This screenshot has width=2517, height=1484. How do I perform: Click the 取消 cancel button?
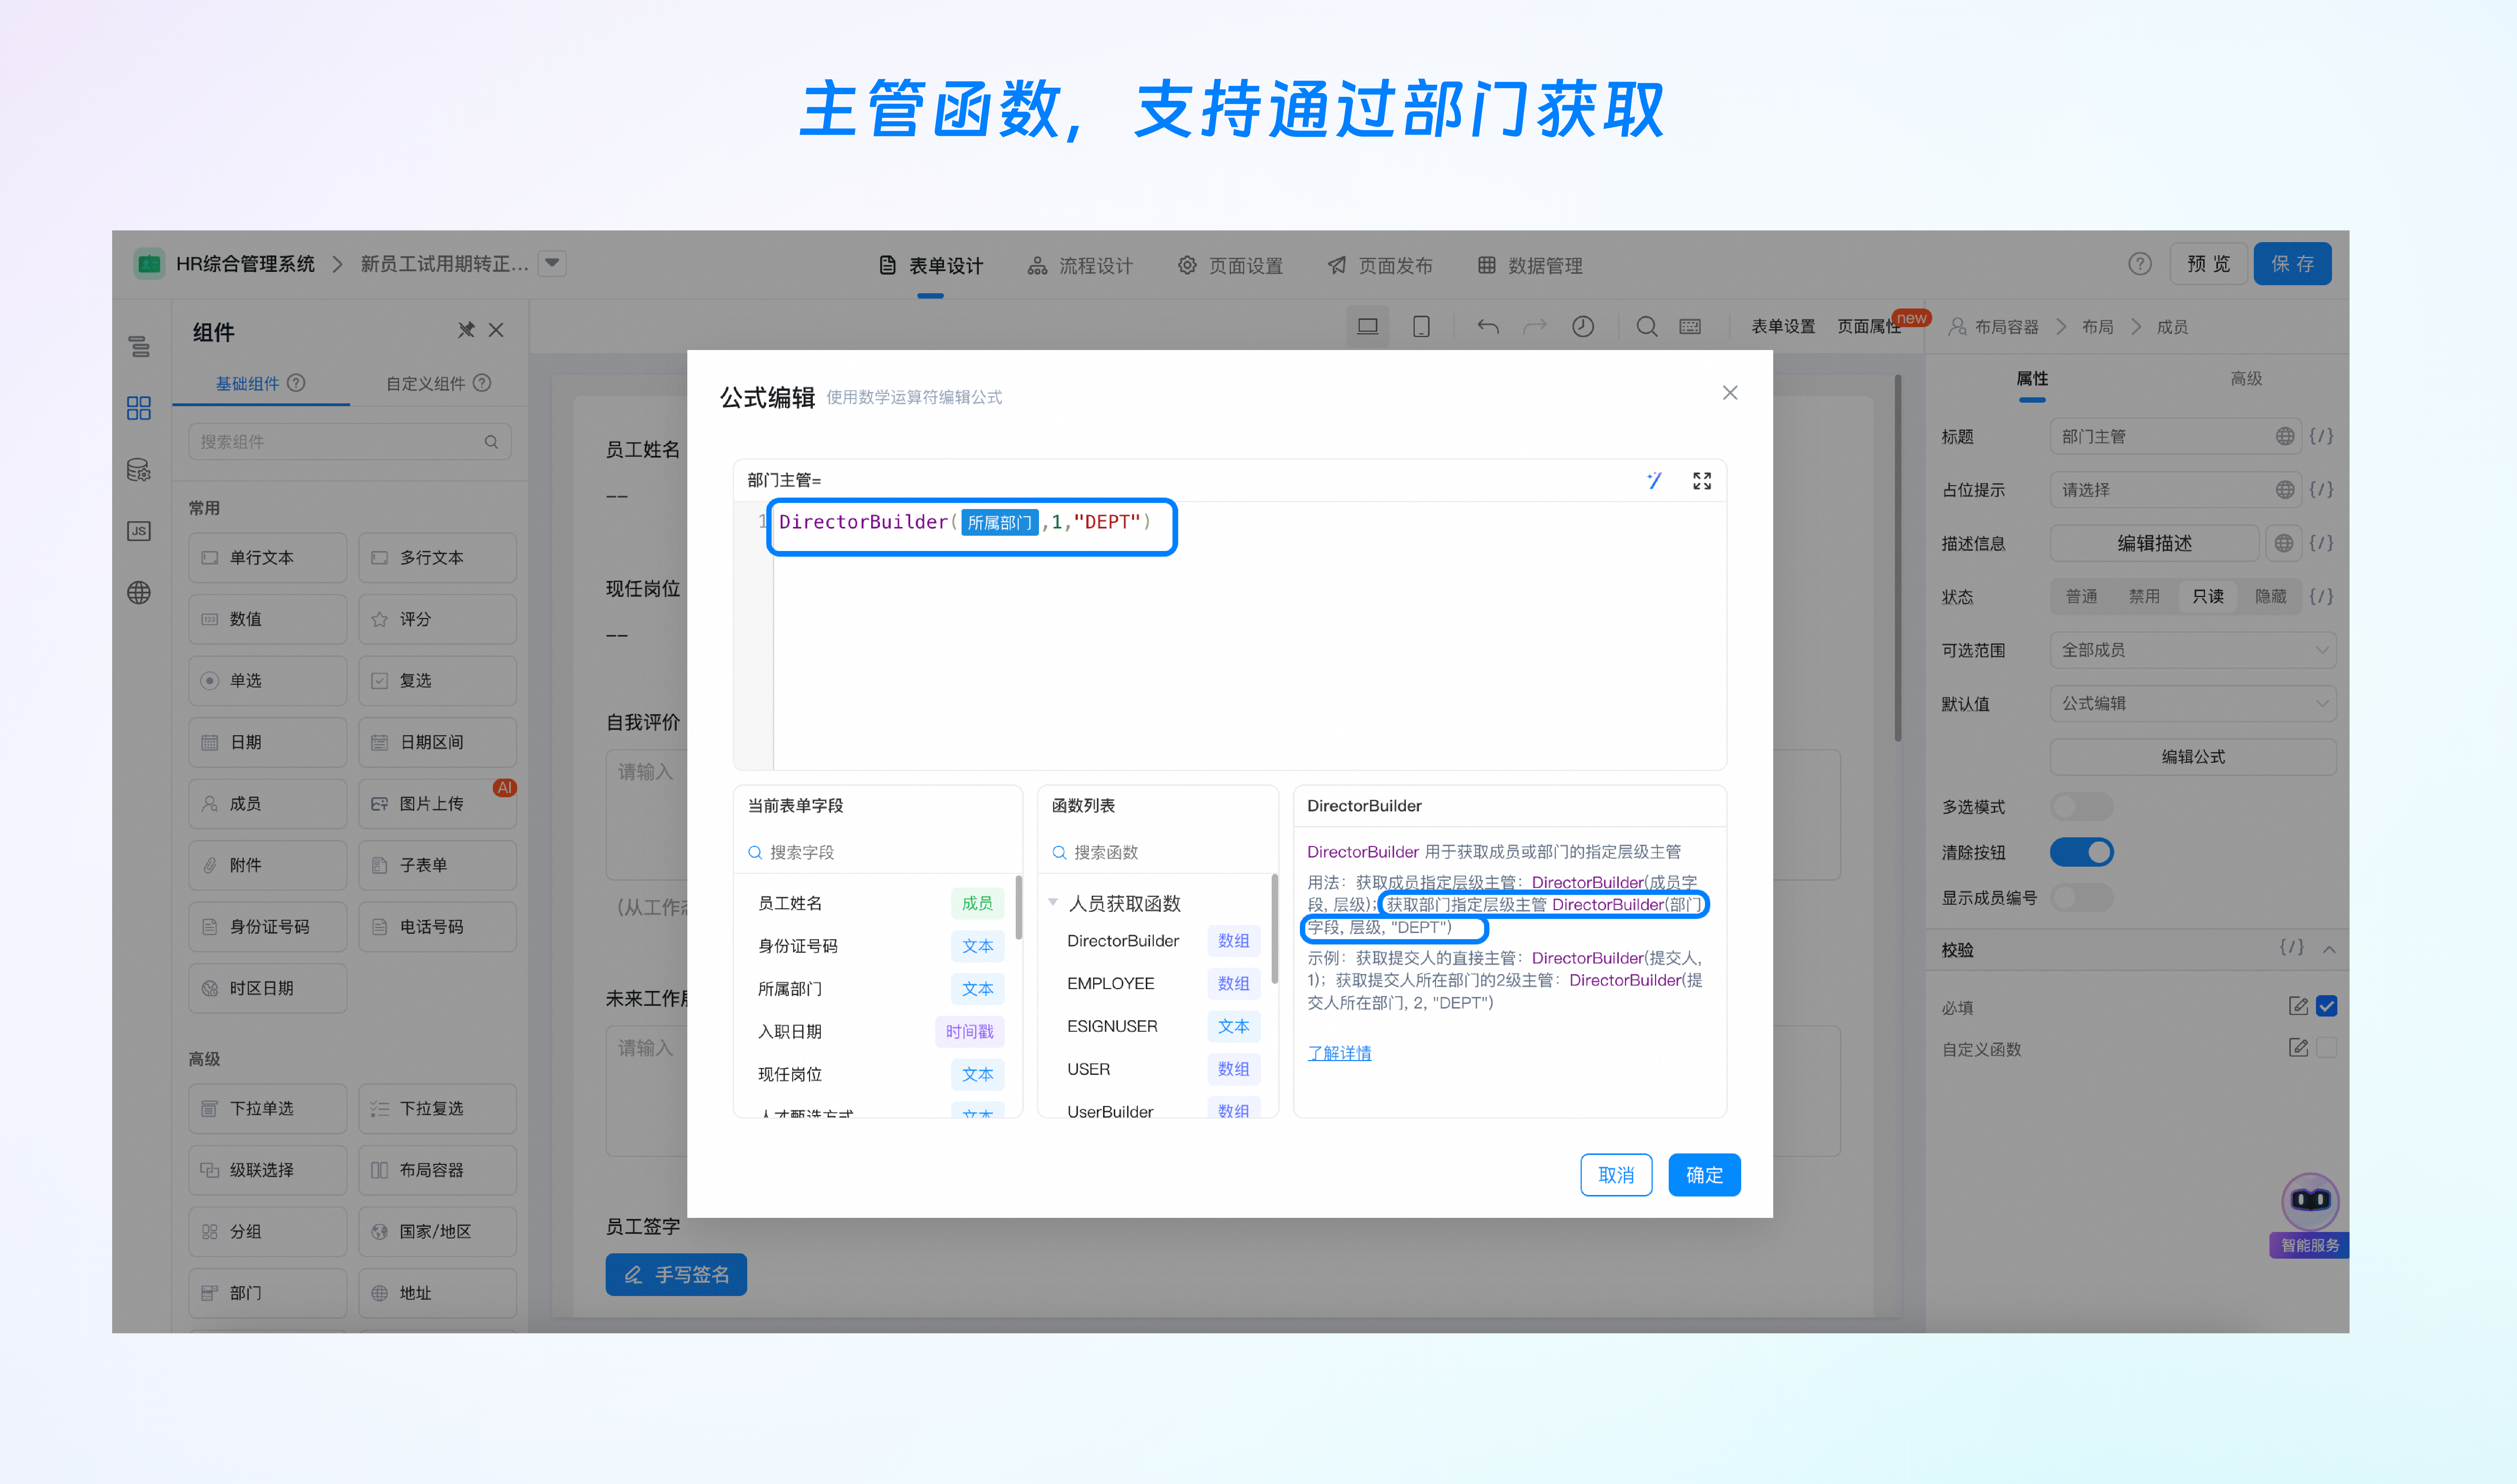point(1616,1175)
